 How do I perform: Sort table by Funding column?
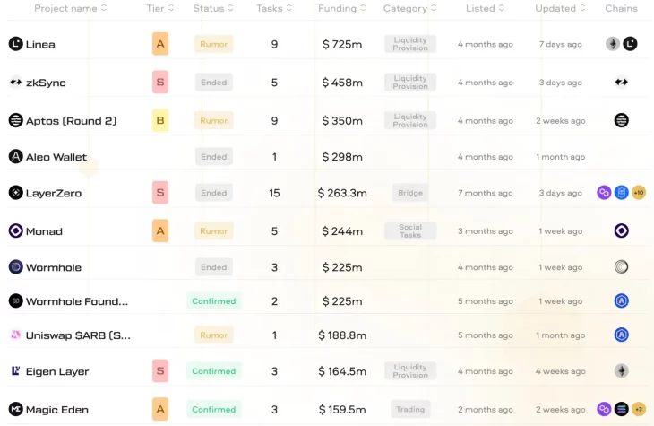pyautogui.click(x=342, y=8)
